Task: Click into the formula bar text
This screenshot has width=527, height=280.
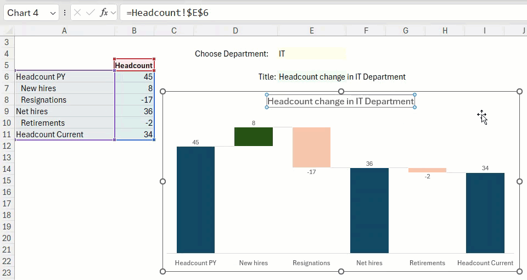Action: click(x=318, y=13)
